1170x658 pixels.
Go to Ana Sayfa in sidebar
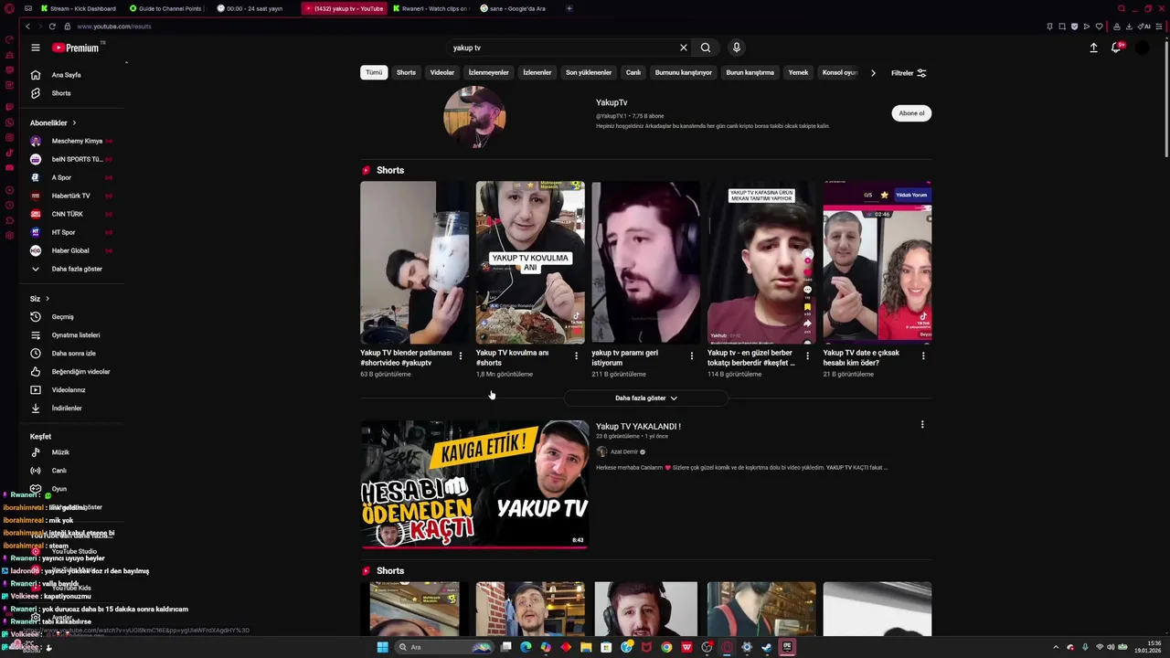[x=71, y=75]
